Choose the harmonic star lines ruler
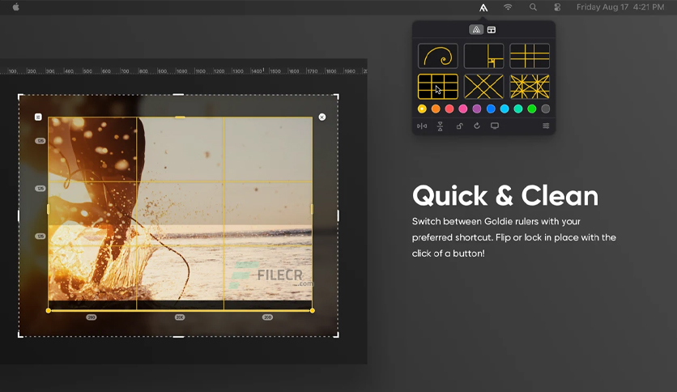The height and width of the screenshot is (392, 677). point(530,87)
